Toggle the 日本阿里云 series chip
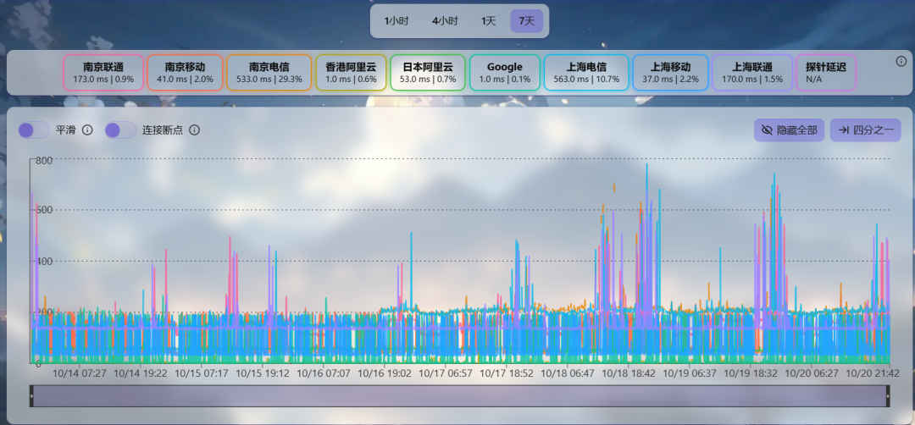915x425 pixels. coord(428,73)
